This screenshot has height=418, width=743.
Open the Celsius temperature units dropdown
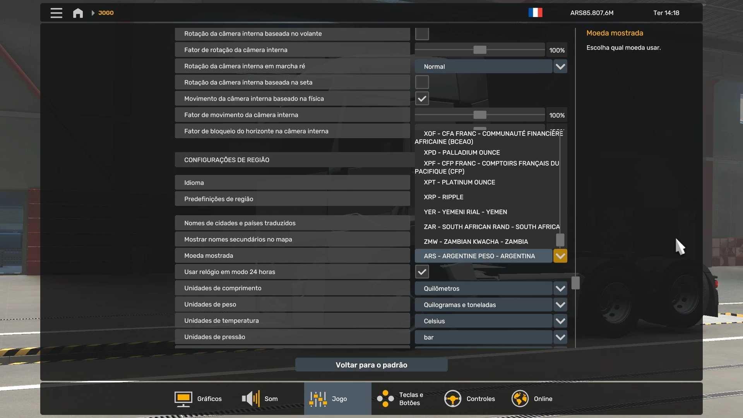560,321
